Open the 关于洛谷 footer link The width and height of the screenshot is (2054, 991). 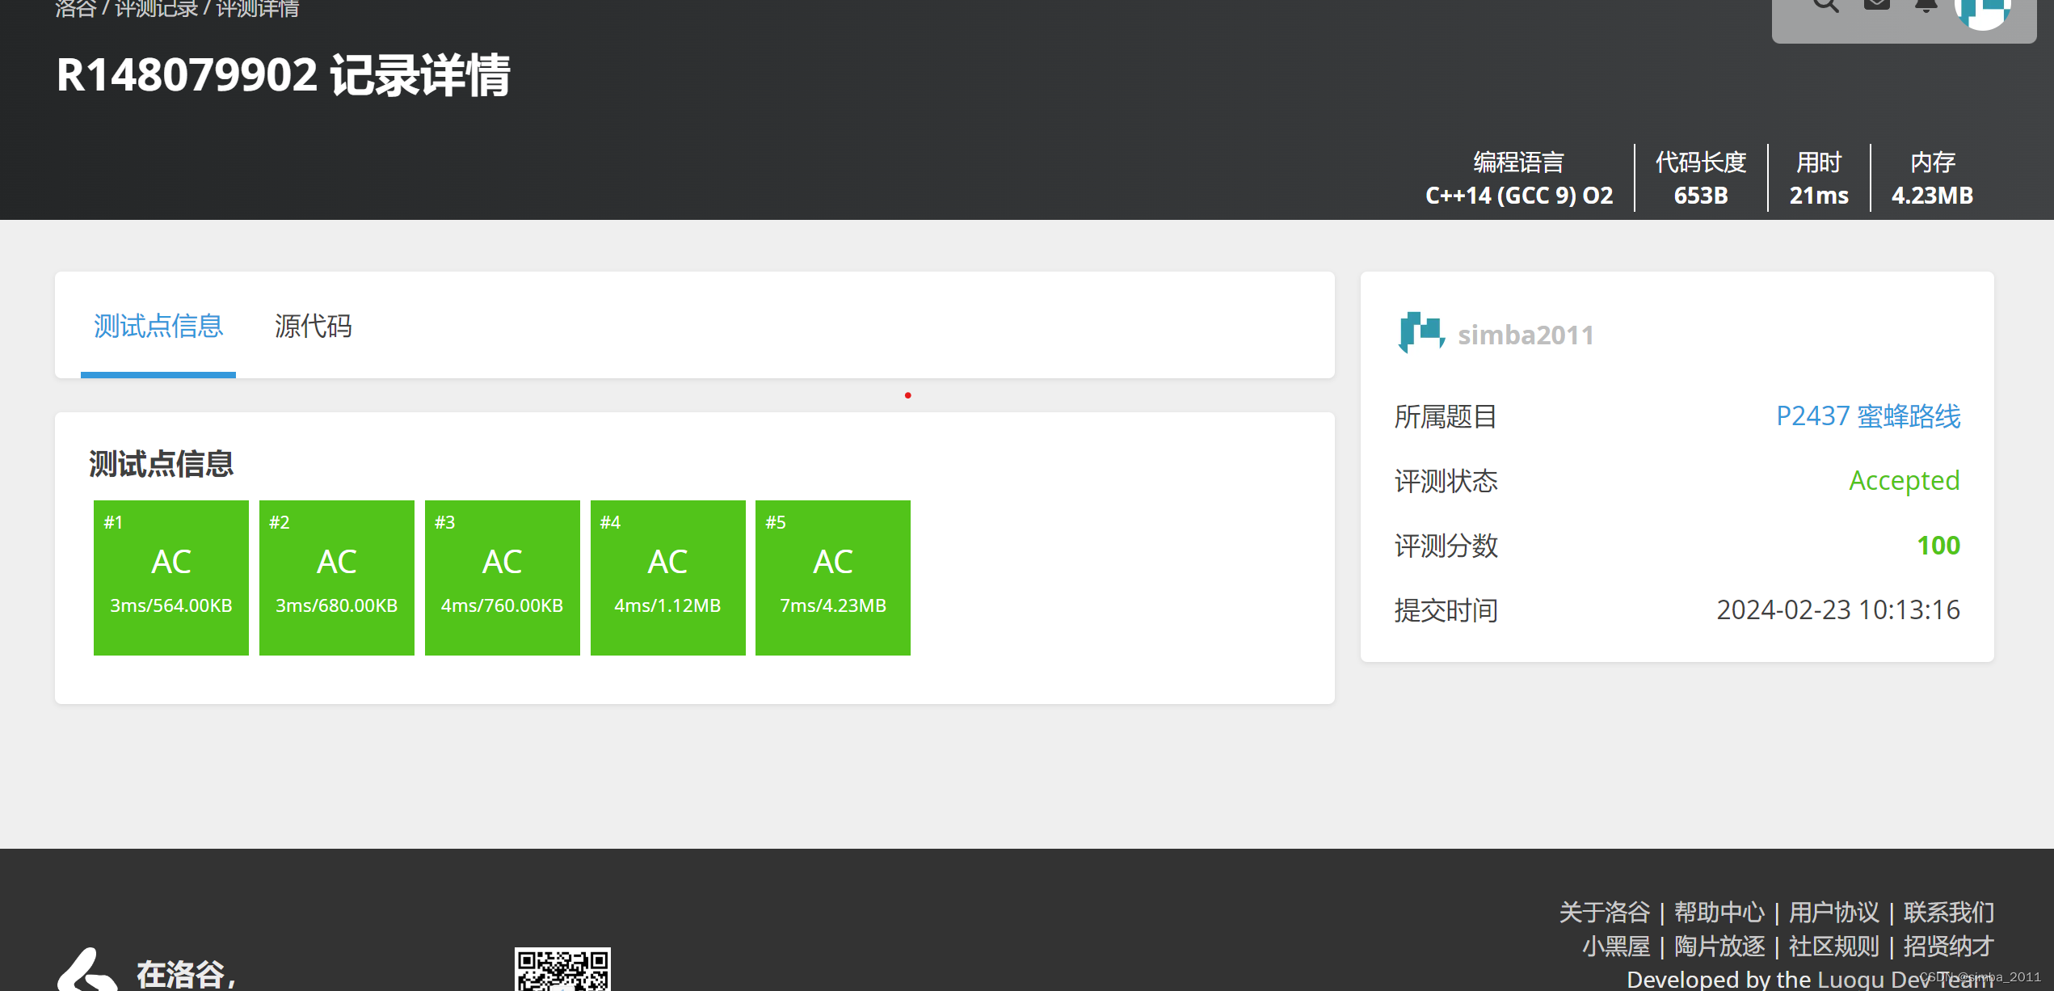pyautogui.click(x=1604, y=912)
